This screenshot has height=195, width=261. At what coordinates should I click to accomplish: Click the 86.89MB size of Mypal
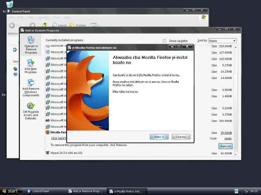(226, 153)
